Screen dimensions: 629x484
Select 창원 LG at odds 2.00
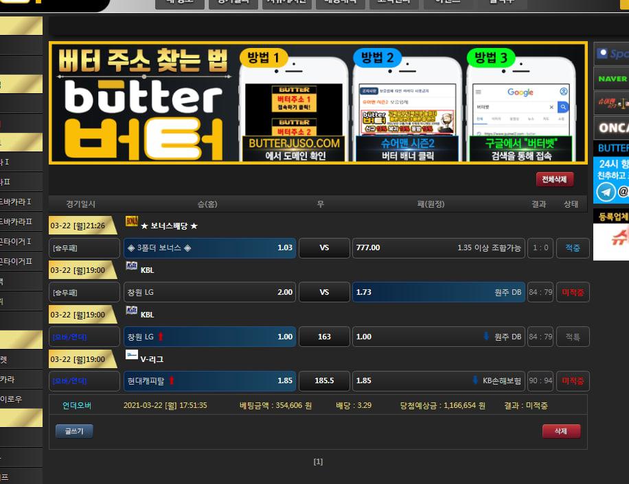(x=209, y=292)
